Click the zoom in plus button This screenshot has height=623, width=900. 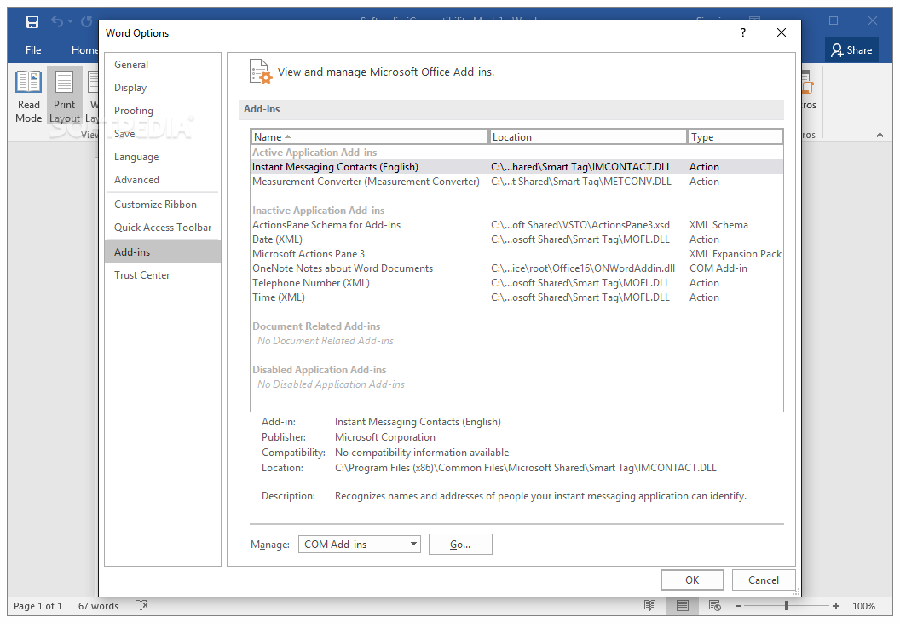click(x=836, y=606)
